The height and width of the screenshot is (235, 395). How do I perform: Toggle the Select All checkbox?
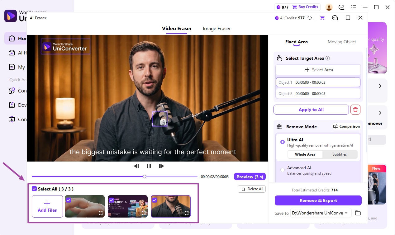[34, 189]
